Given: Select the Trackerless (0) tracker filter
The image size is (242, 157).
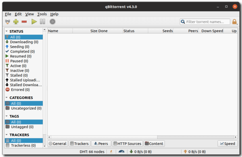Looking at the screenshot, I should pyautogui.click(x=24, y=145).
